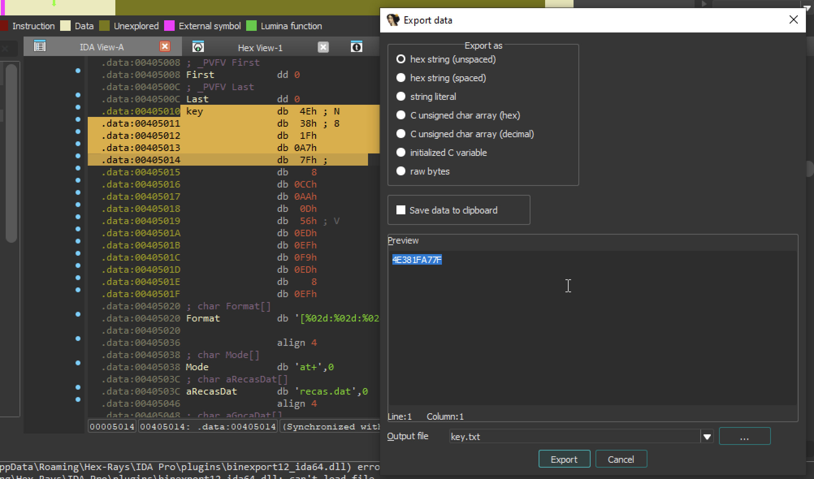Screen dimensions: 814x479
Task: Click the Export button
Action: 564,459
